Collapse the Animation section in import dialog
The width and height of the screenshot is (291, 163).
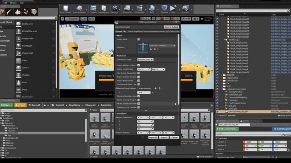point(116,56)
